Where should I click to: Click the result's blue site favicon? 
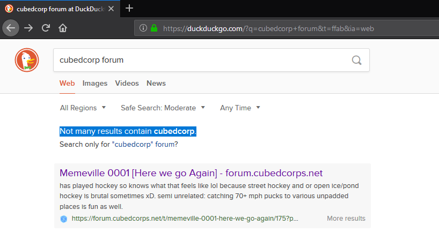[64, 219]
